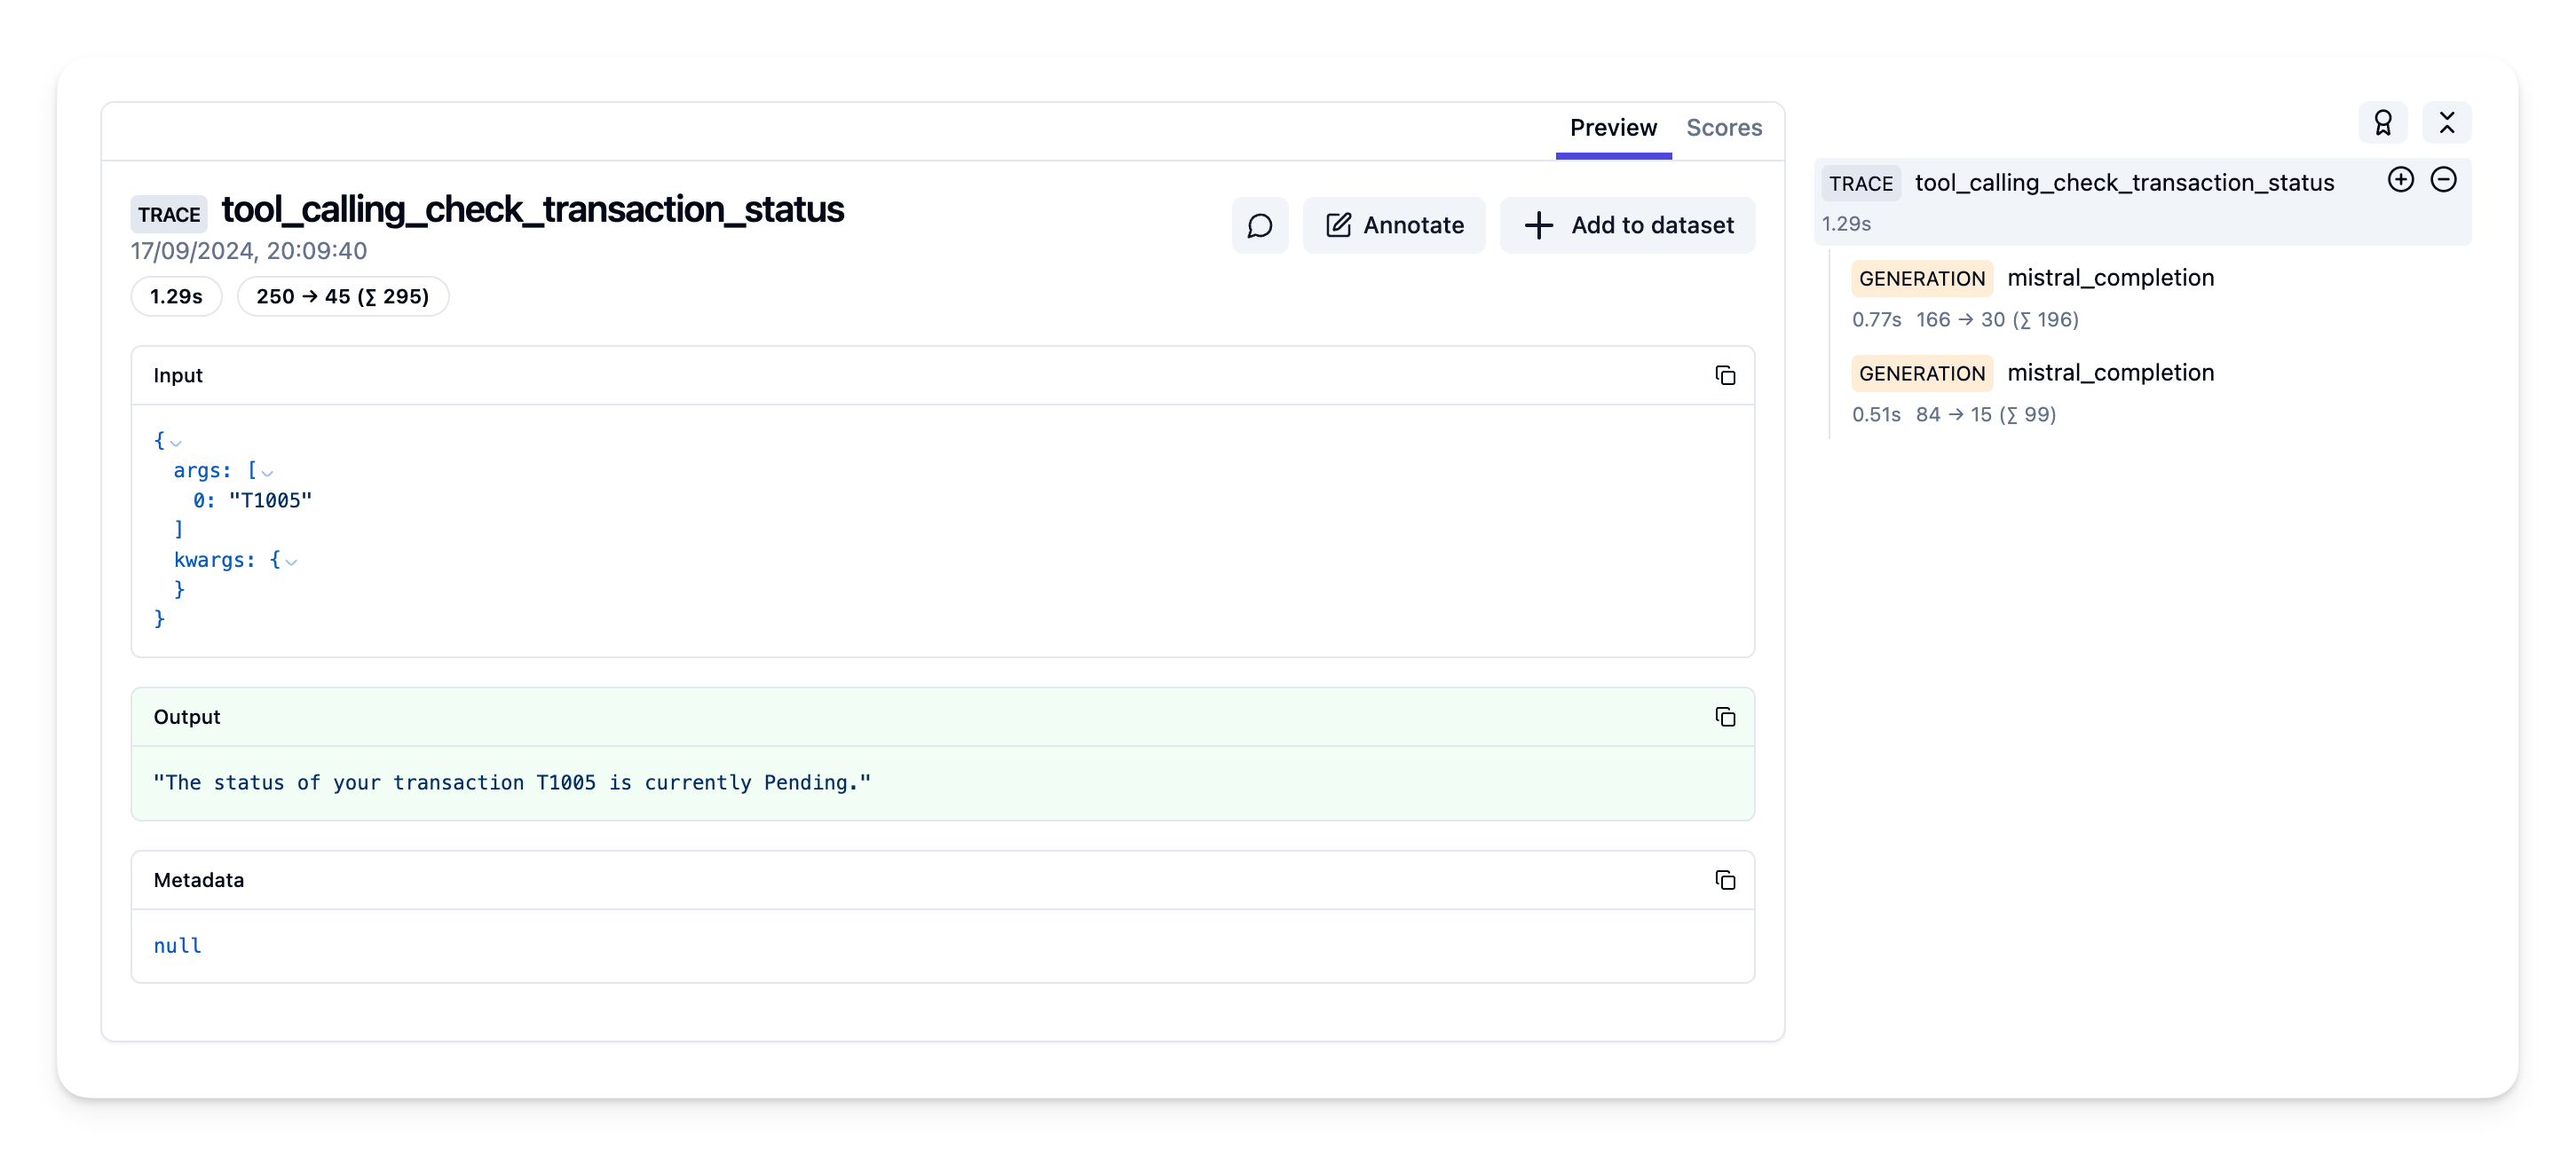
Task: Copy the Output text
Action: click(x=1726, y=717)
